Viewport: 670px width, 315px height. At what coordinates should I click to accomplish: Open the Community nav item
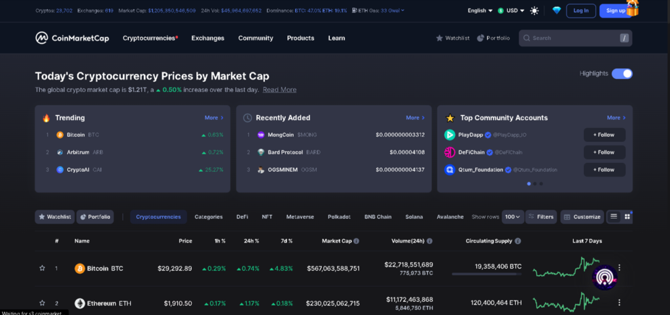click(x=256, y=38)
